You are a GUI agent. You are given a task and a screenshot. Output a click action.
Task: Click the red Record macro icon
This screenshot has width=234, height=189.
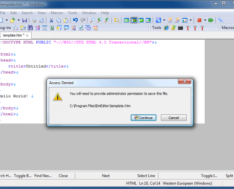199,20
